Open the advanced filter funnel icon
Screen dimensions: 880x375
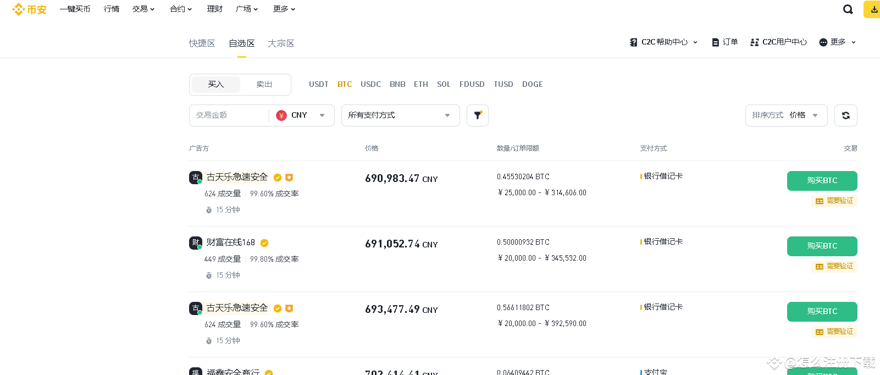(x=478, y=115)
